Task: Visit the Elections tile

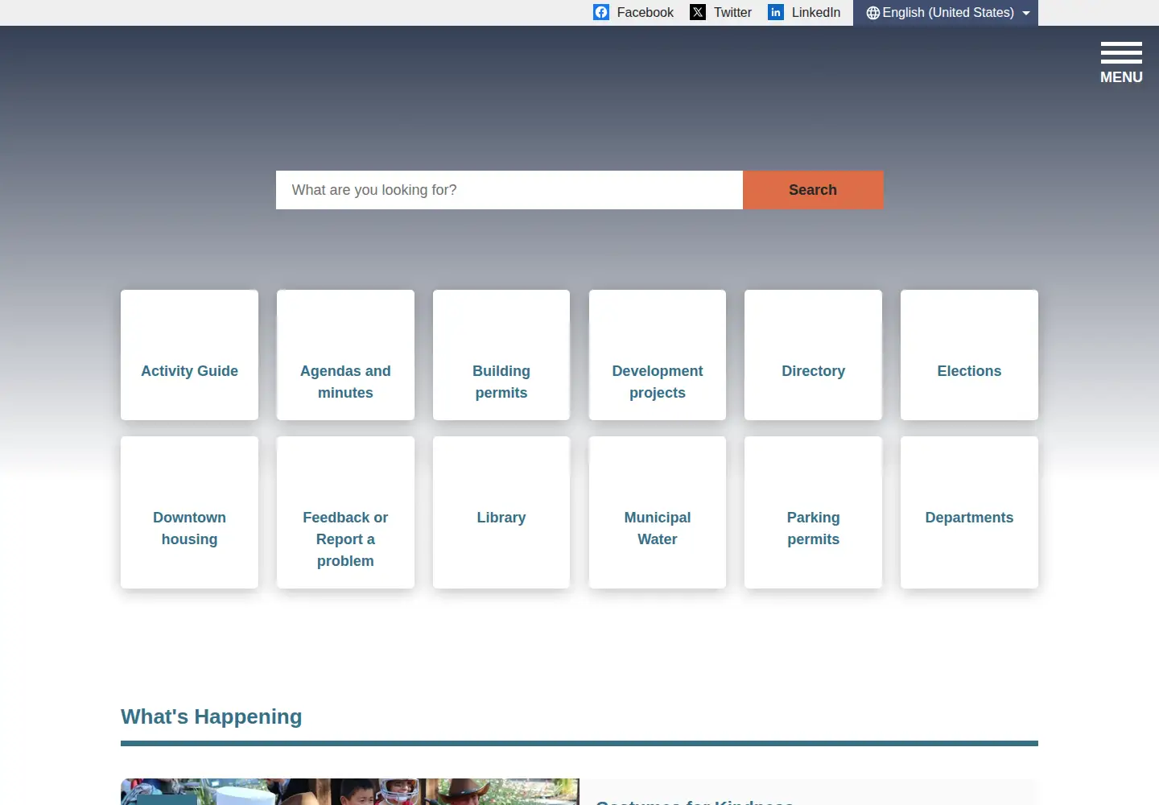Action: coord(969,355)
